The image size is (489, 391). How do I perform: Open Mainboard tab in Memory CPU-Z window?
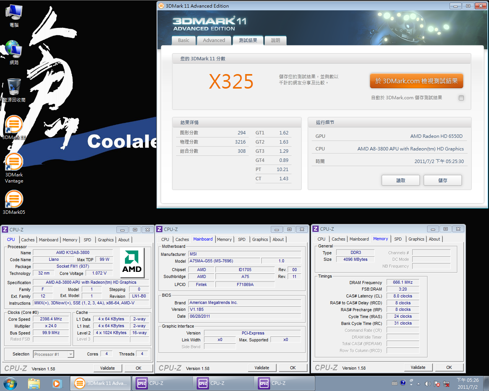pos(359,239)
